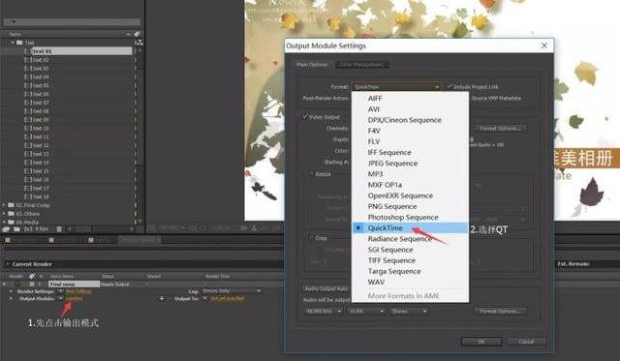
Task: Open the Log Errors Only dropdown
Action: pos(232,291)
